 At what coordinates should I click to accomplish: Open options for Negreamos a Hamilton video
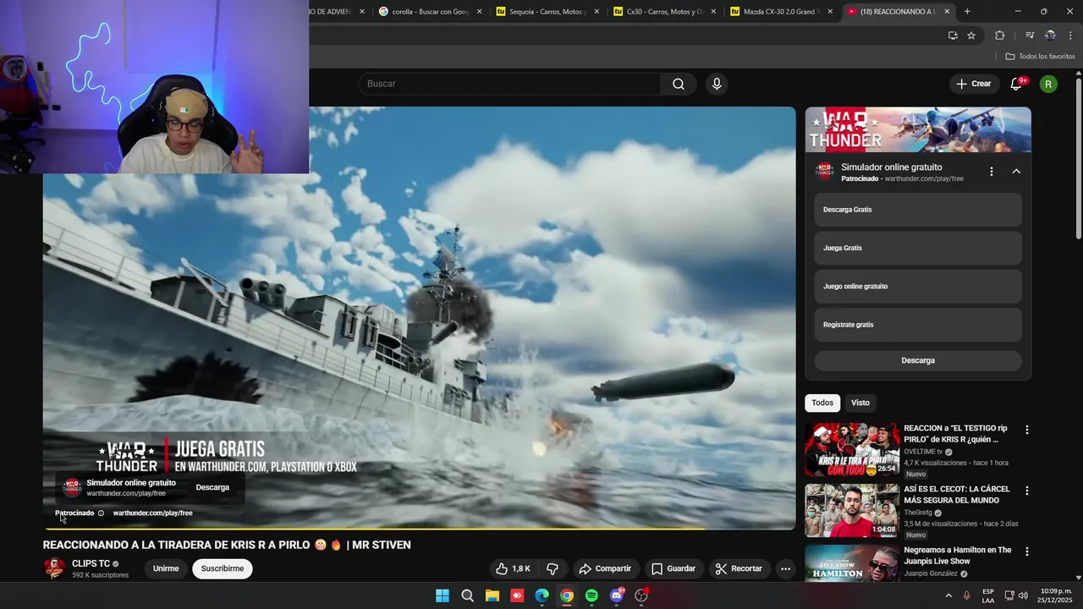pos(1027,551)
